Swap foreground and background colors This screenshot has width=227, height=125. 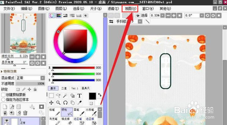100,95
